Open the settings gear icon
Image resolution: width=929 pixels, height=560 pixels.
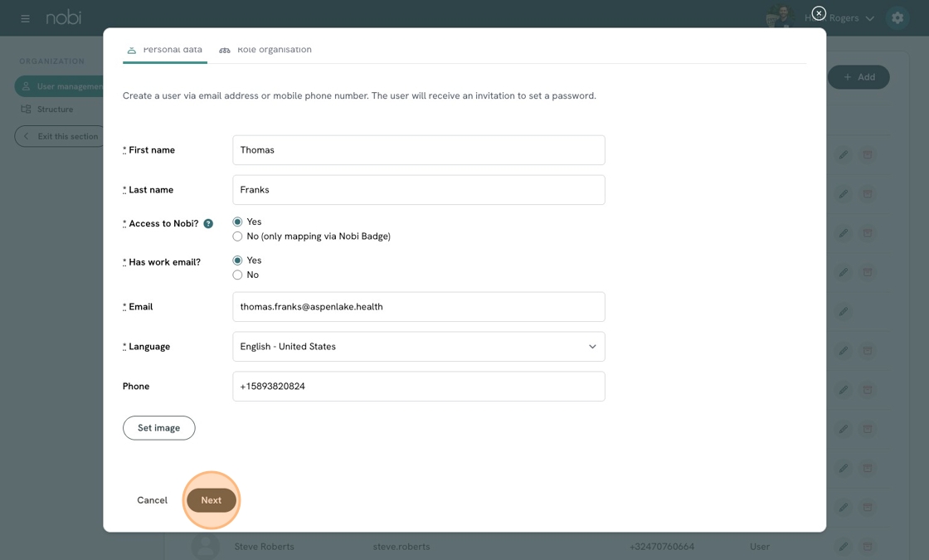coord(897,18)
